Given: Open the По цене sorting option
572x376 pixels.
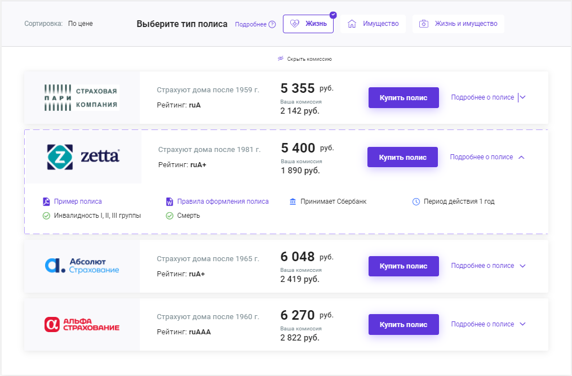Looking at the screenshot, I should 81,24.
